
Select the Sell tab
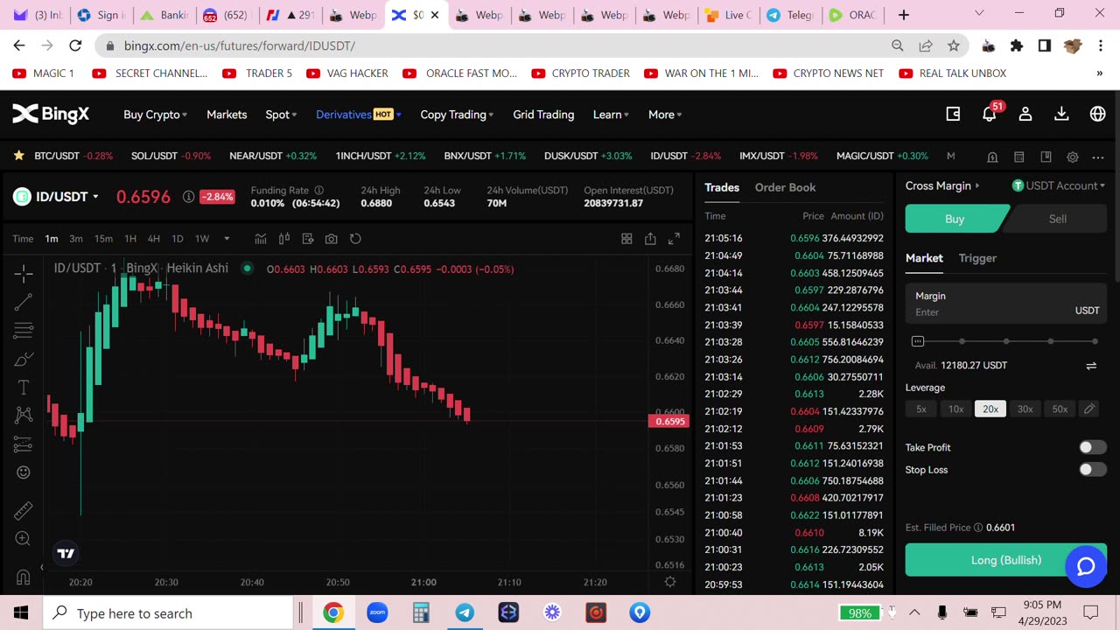pyautogui.click(x=1057, y=219)
